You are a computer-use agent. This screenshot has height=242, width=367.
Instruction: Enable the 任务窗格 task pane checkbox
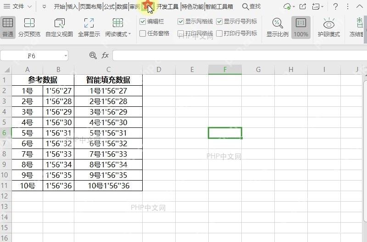[143, 33]
